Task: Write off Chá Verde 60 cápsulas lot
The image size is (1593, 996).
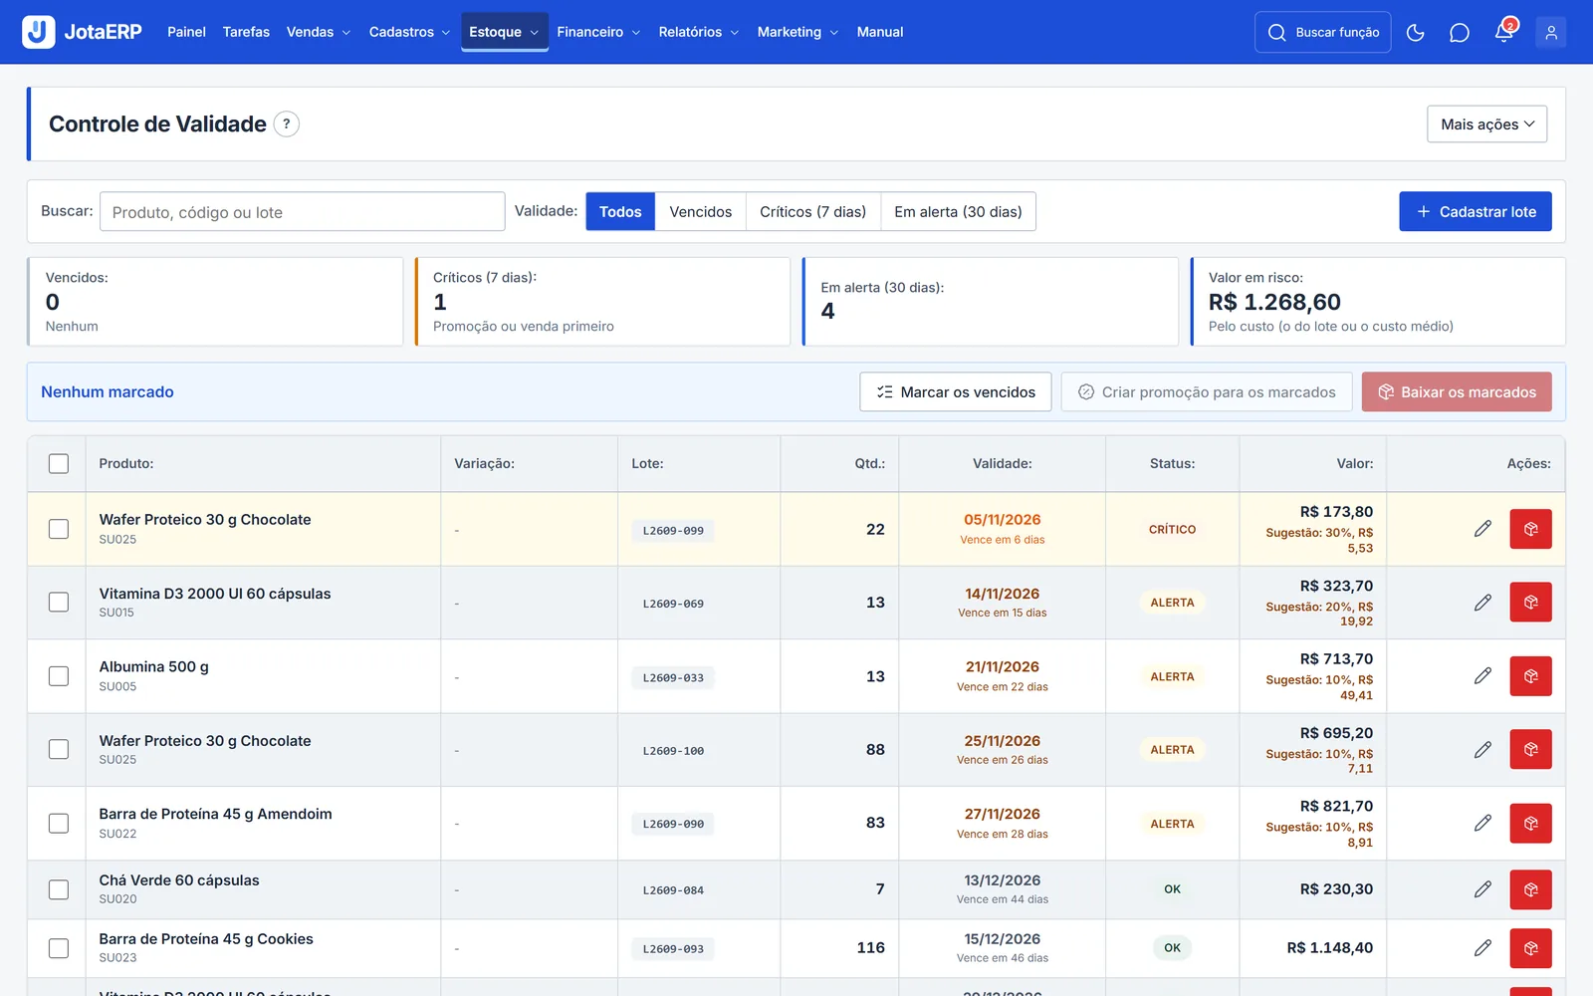Action: point(1530,889)
